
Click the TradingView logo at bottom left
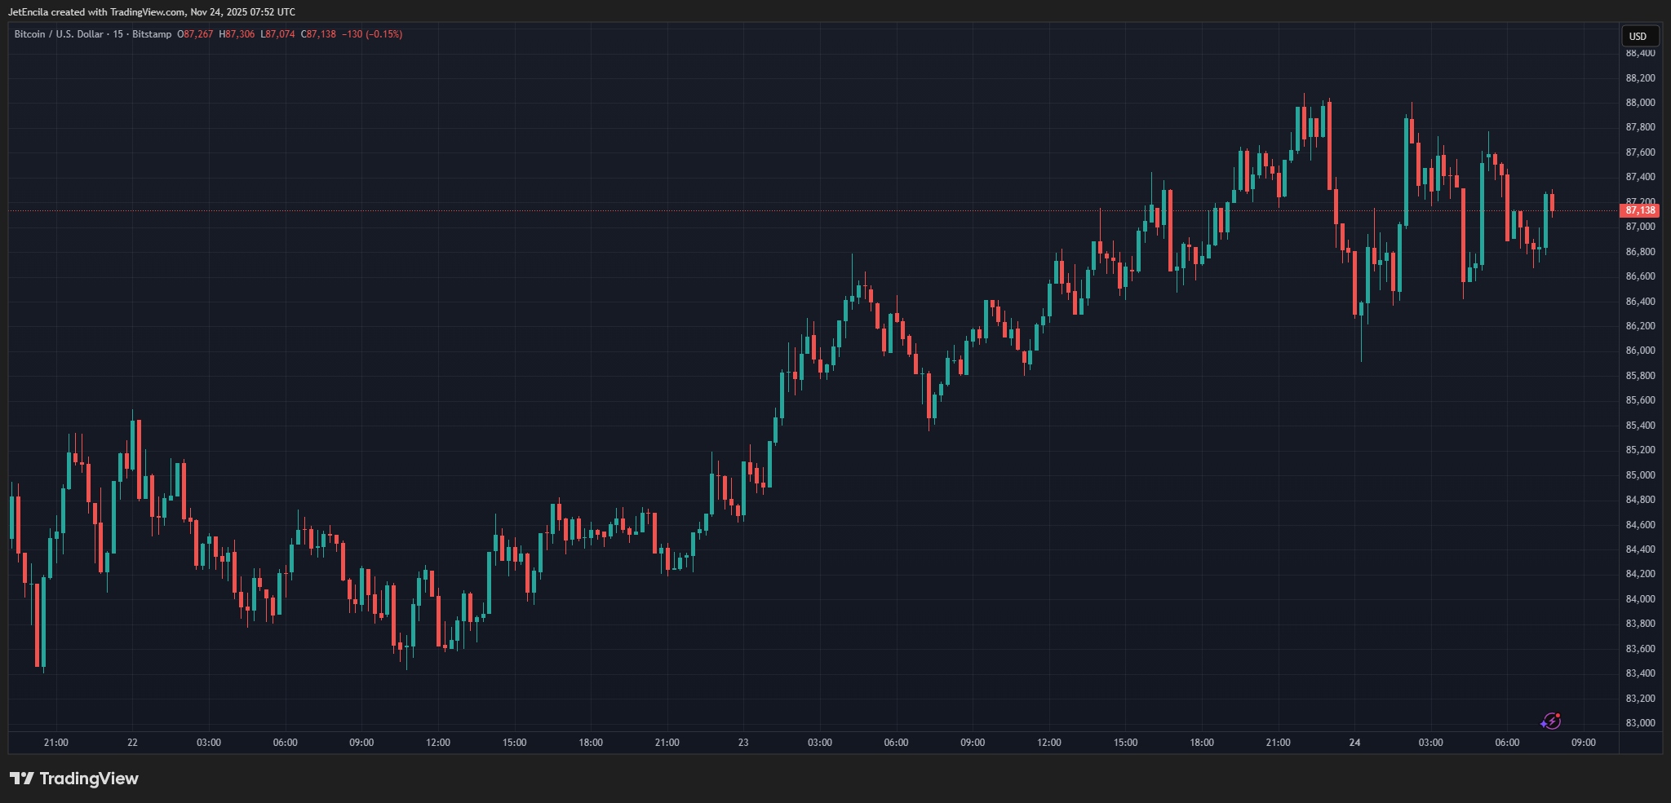coord(74,779)
